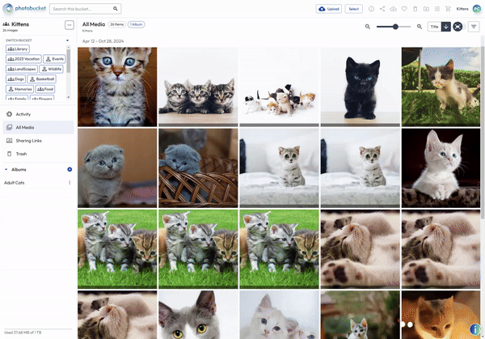This screenshot has width=485, height=339.
Task: Open the Activity page label
Action: [23, 114]
